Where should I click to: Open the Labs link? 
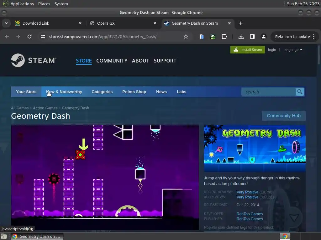[x=182, y=92]
